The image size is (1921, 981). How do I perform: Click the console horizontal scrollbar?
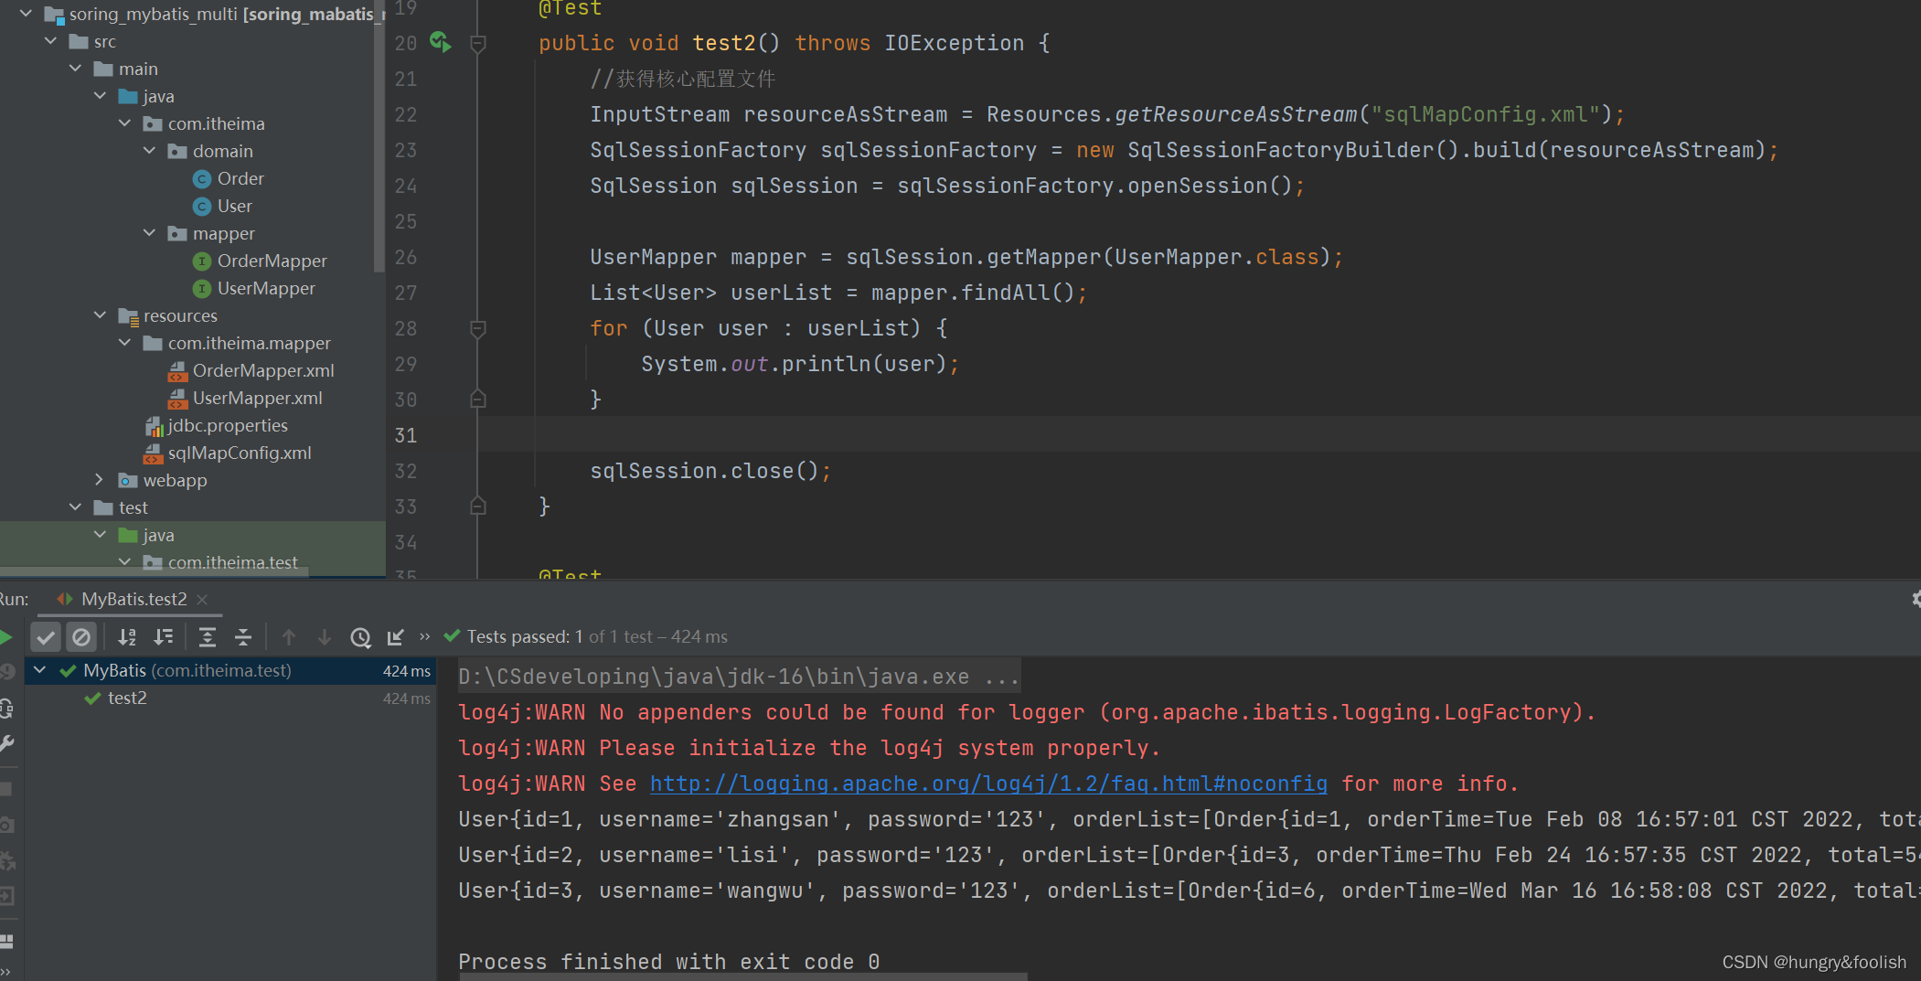[742, 976]
